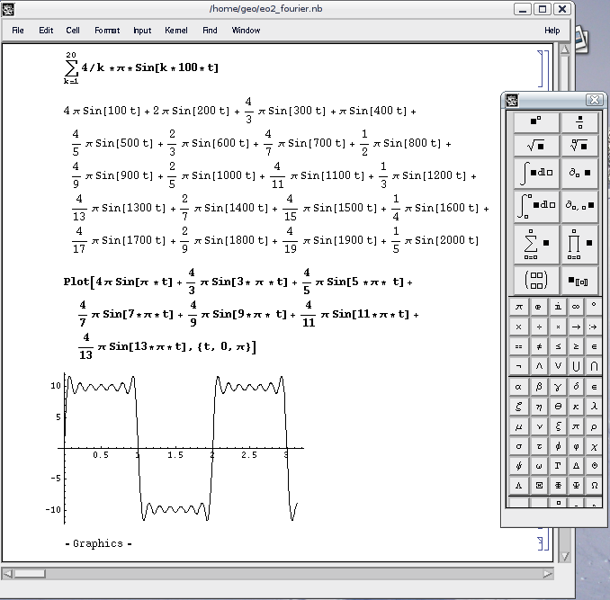610x600 pixels.
Task: Close the symbol palette window
Action: (x=595, y=101)
